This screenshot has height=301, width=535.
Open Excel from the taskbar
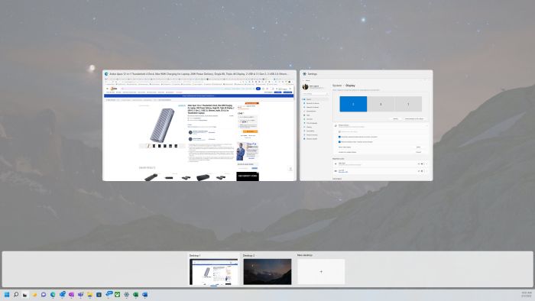135,295
